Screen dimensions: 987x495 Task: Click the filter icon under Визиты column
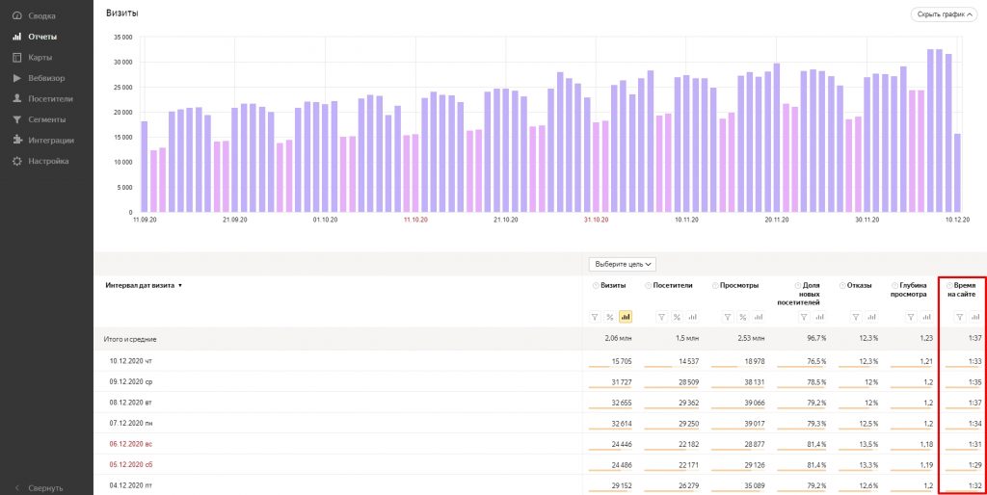coord(595,317)
